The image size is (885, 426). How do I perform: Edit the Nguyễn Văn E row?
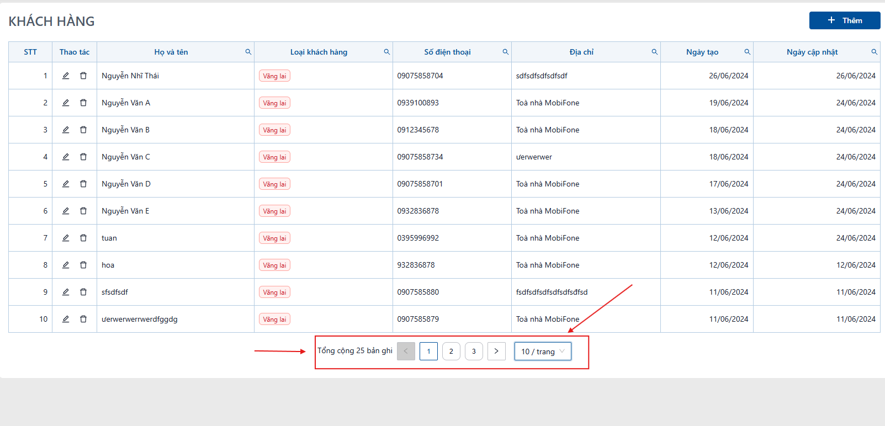pyautogui.click(x=66, y=211)
